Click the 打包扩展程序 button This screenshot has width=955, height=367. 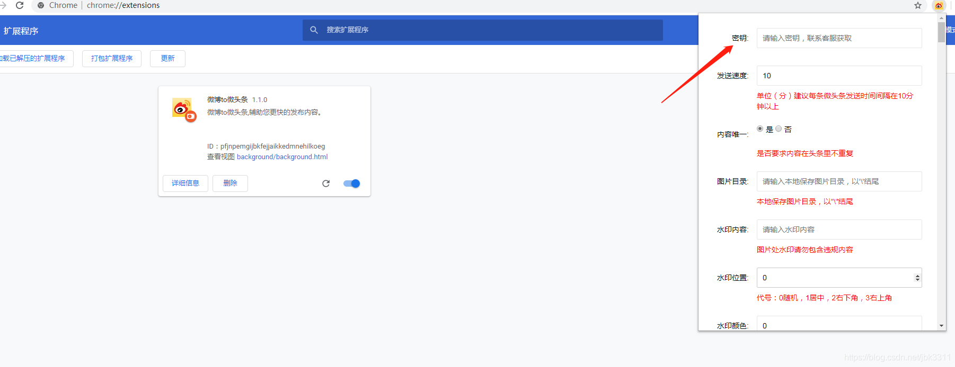tap(112, 59)
